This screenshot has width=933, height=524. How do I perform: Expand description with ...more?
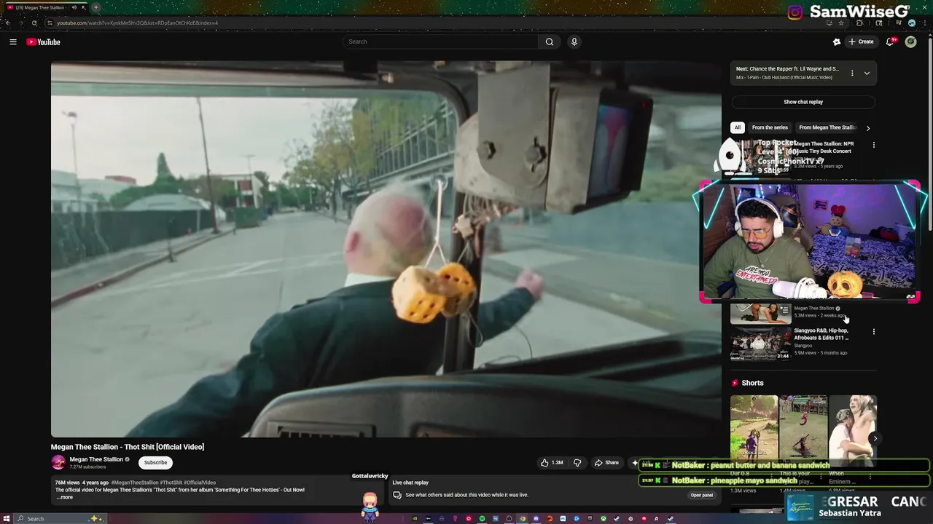(x=64, y=497)
